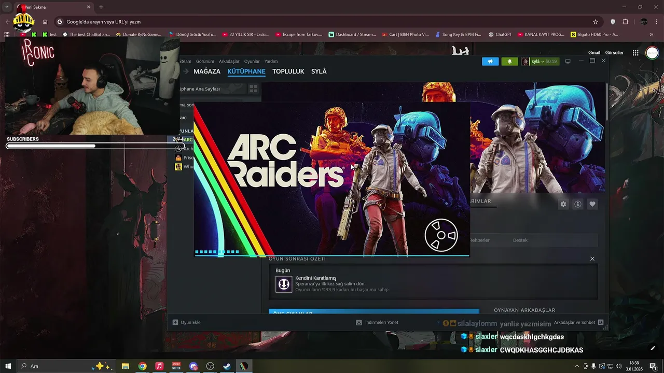Click the Steam Big Picture monitor icon
664x373 pixels.
[568, 61]
